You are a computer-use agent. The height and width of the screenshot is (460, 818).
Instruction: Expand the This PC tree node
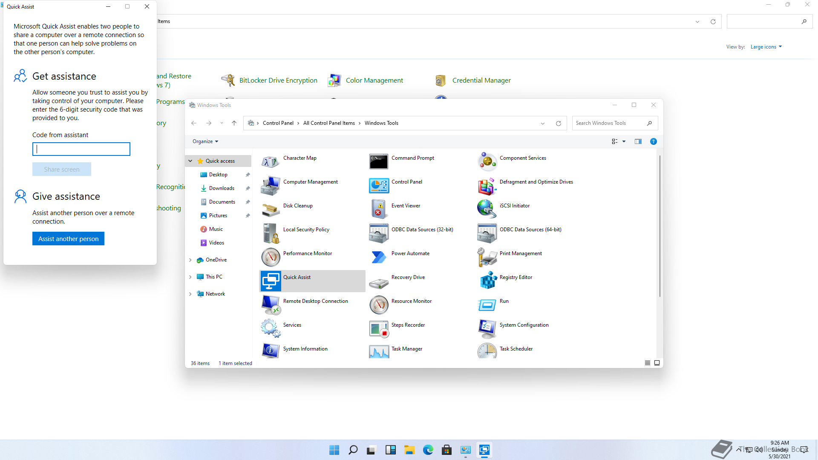click(190, 277)
